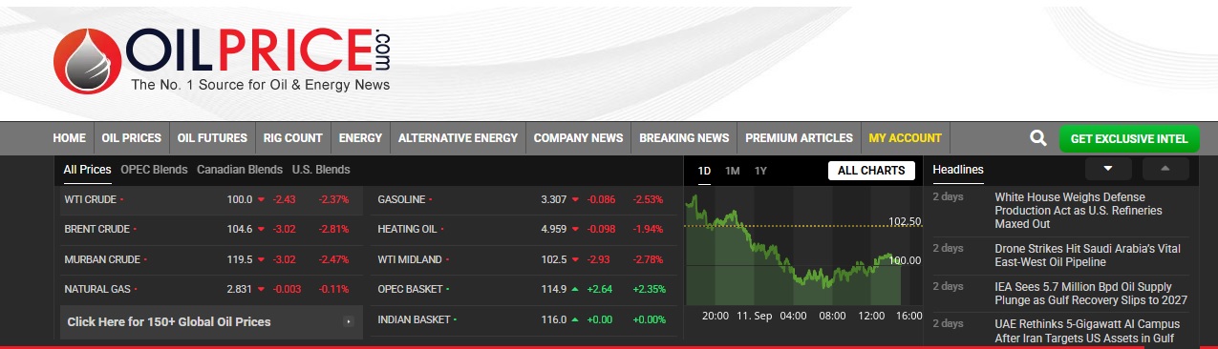1218x349 pixels.
Task: Click the arrow icon beside 150+ Global Oil Prices
Action: coord(349,322)
